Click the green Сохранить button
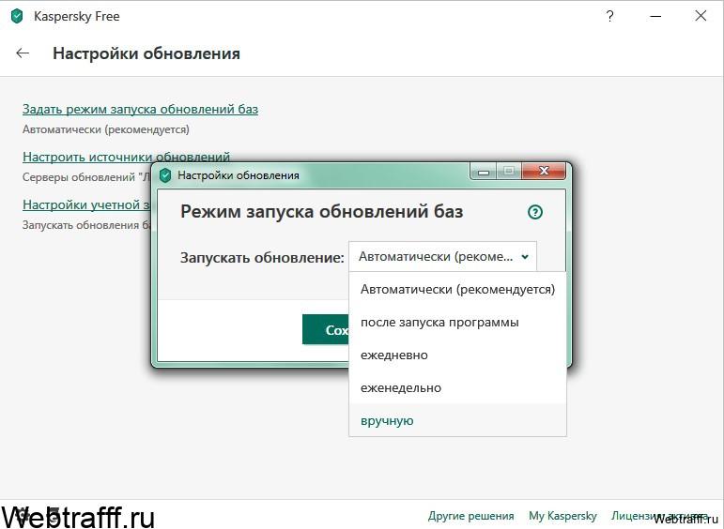724x529 pixels. click(326, 329)
